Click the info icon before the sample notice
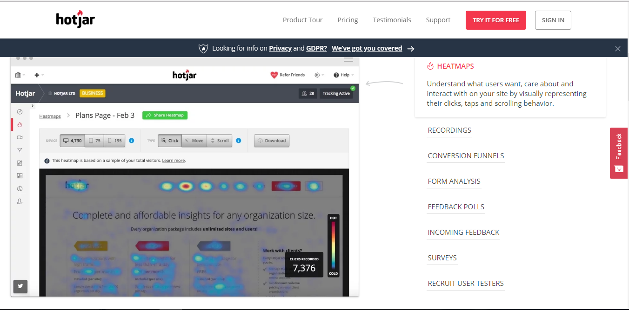Viewport: 629px width, 310px height. pos(47,161)
